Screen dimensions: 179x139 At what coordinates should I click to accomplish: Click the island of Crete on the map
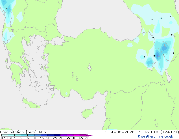coord(31,104)
